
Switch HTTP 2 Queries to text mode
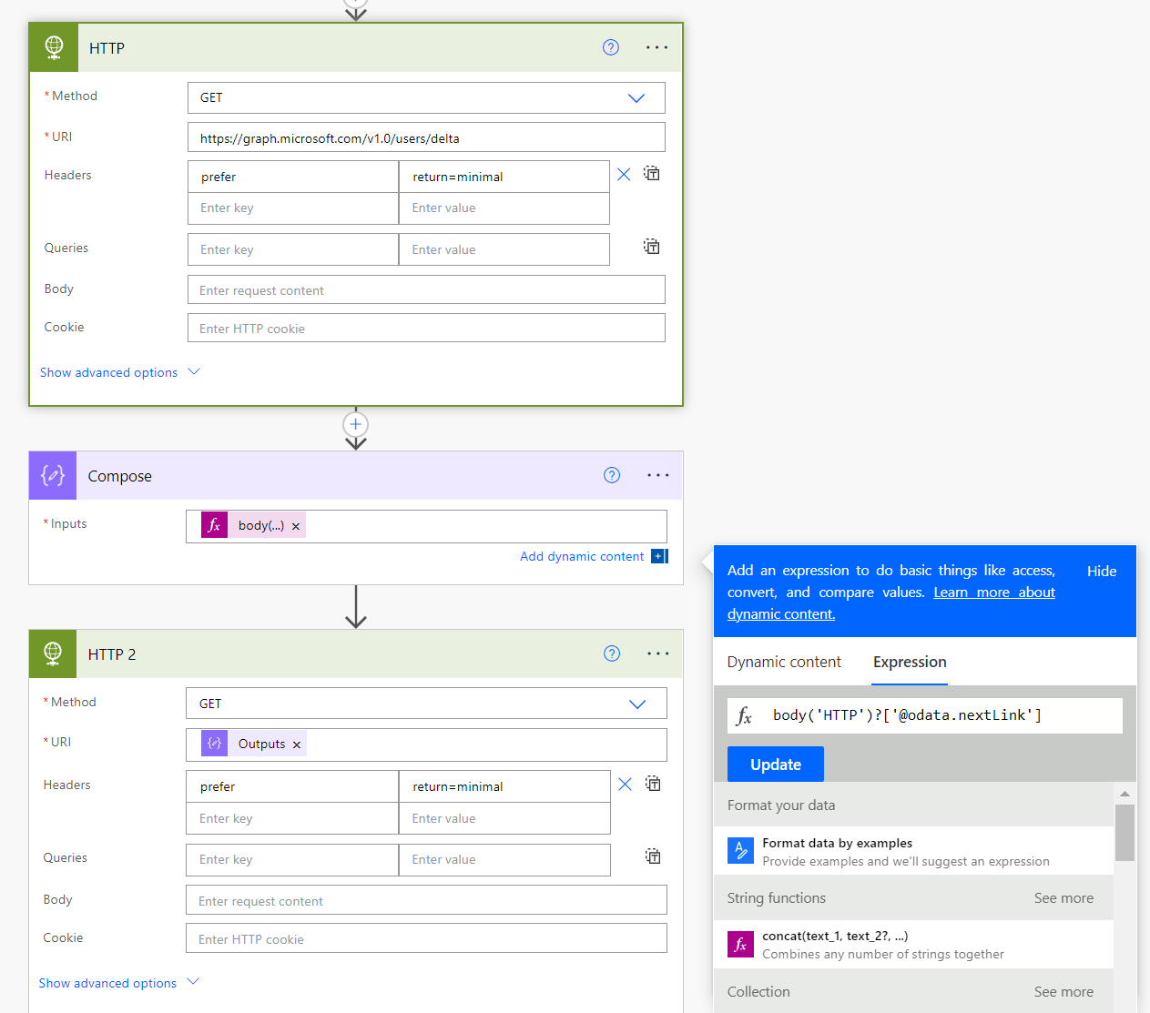(653, 856)
